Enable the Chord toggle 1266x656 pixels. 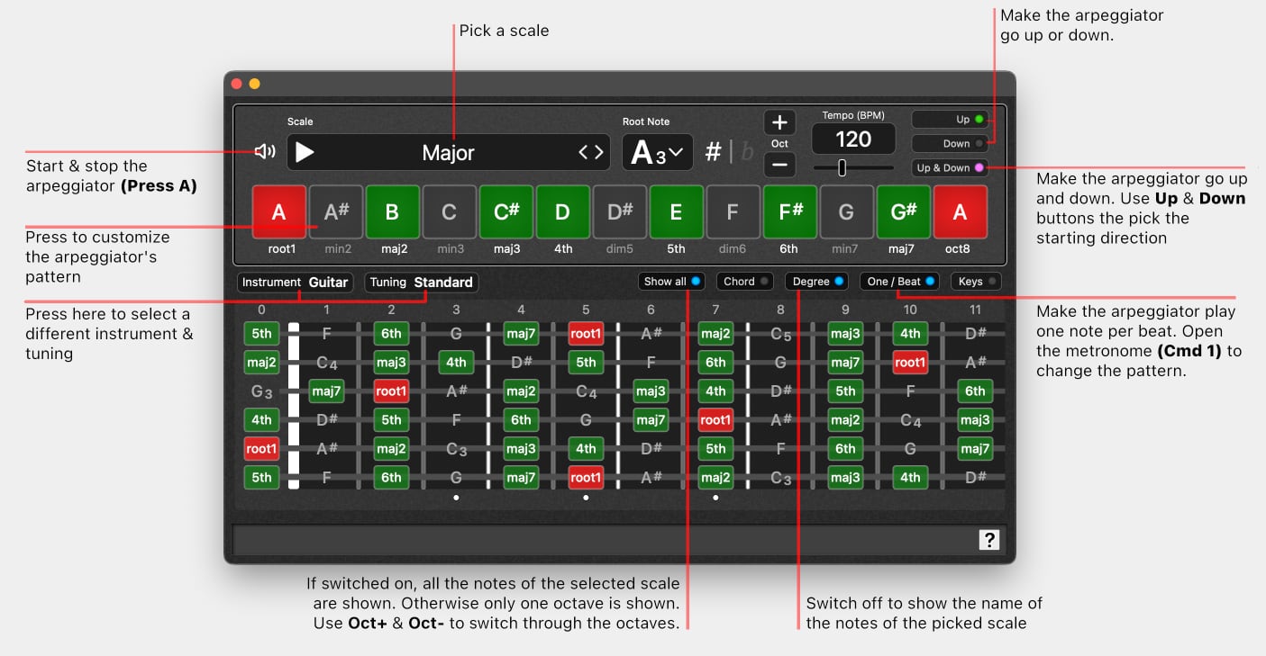click(745, 282)
